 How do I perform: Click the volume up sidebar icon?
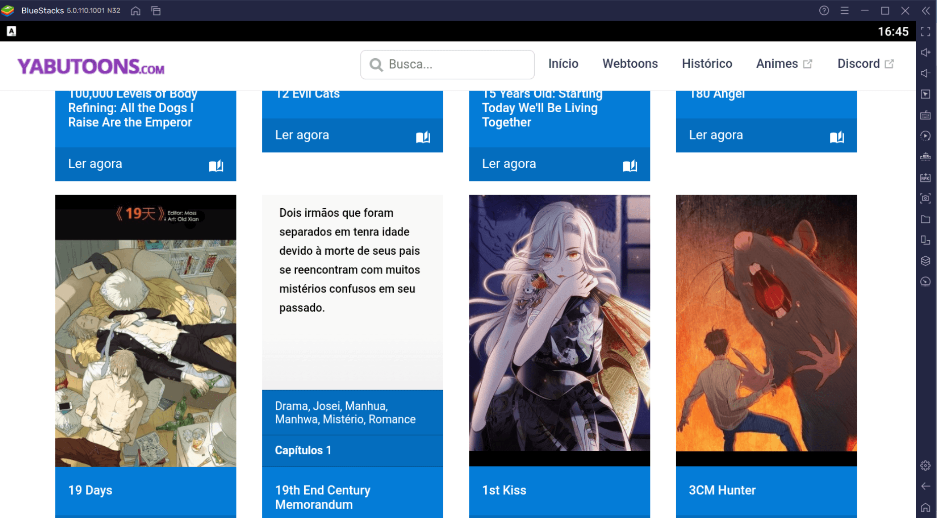tap(925, 53)
